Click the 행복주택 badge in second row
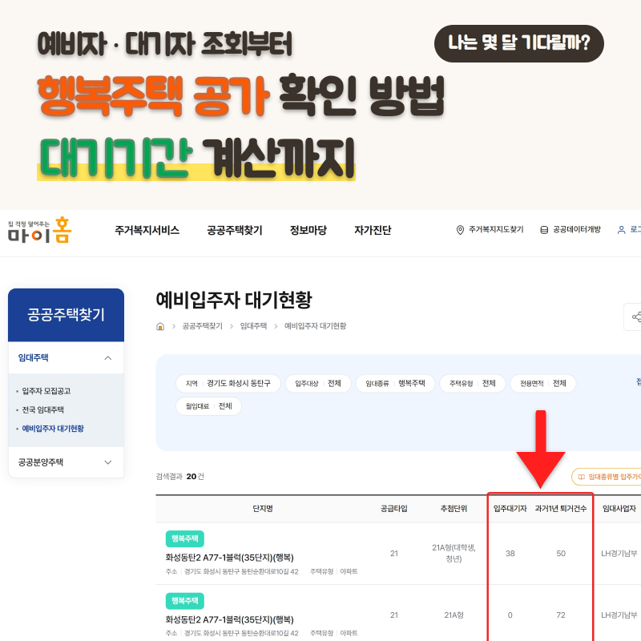The image size is (641, 641). [x=185, y=601]
